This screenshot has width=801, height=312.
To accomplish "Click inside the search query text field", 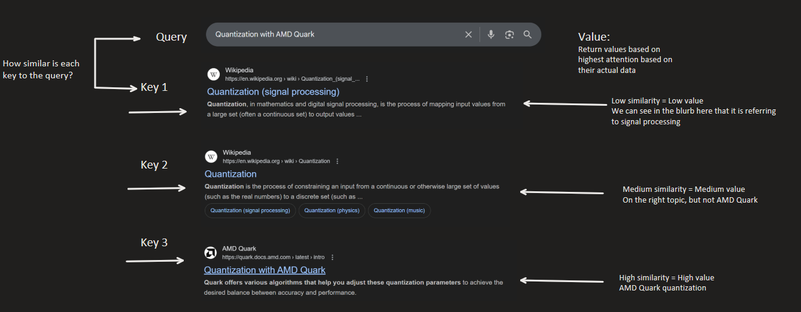I will click(x=329, y=35).
